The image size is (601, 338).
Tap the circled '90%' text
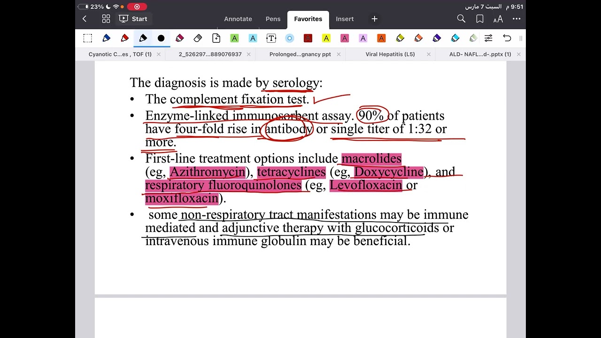point(371,115)
